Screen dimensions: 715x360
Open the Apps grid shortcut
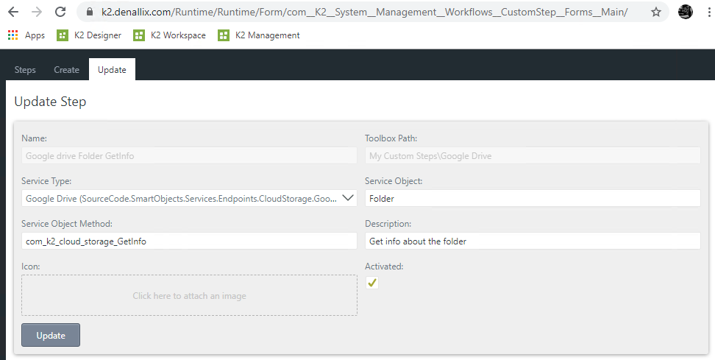26,35
